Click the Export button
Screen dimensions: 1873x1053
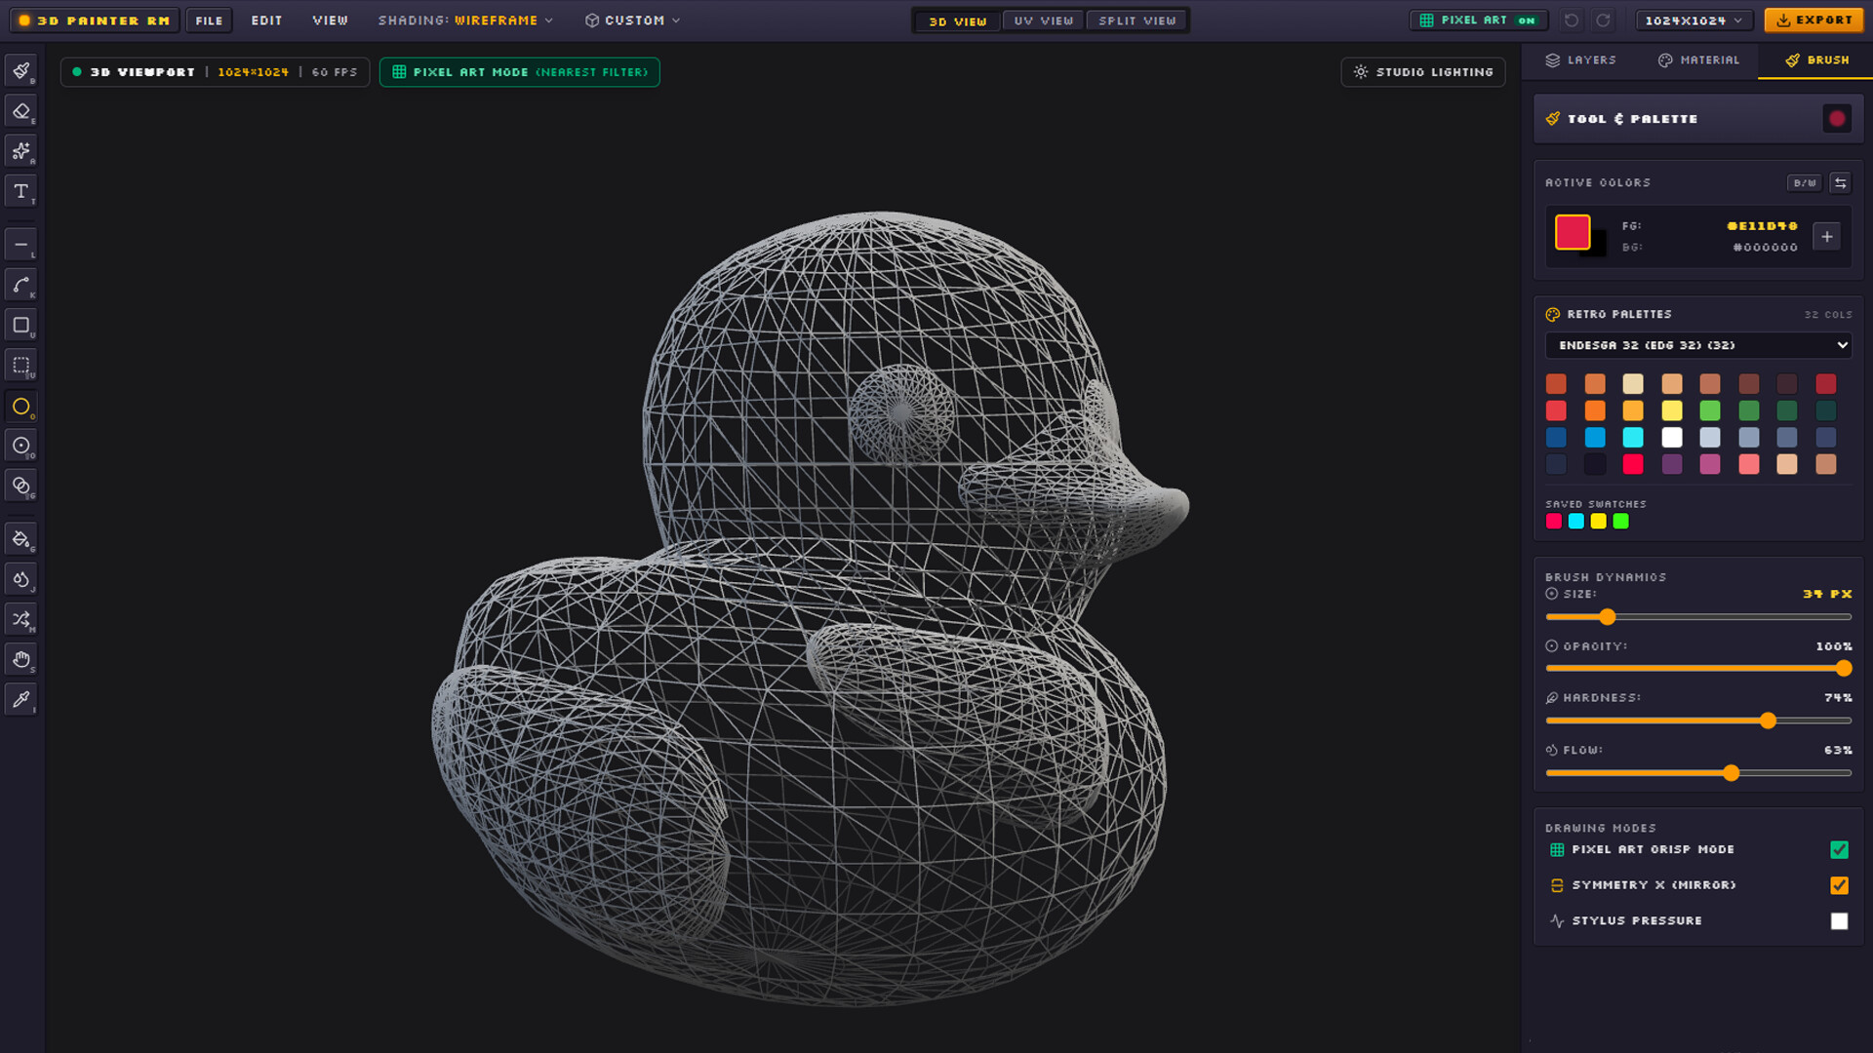click(x=1813, y=20)
